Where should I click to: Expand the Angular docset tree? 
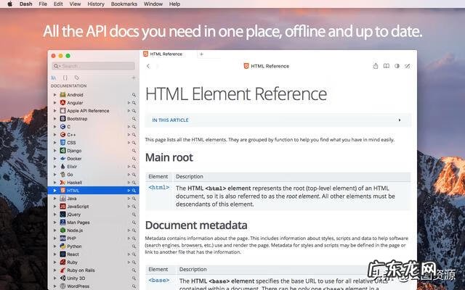point(54,103)
